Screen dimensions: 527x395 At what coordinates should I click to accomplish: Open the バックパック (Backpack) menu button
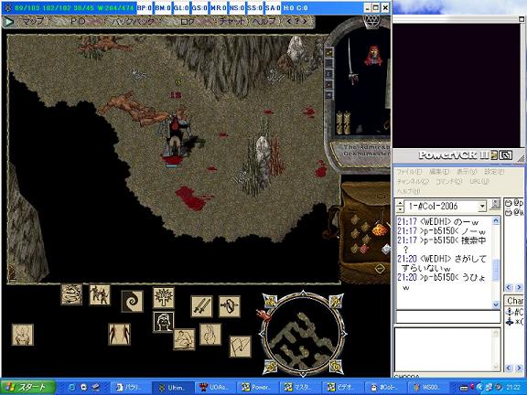click(x=133, y=22)
